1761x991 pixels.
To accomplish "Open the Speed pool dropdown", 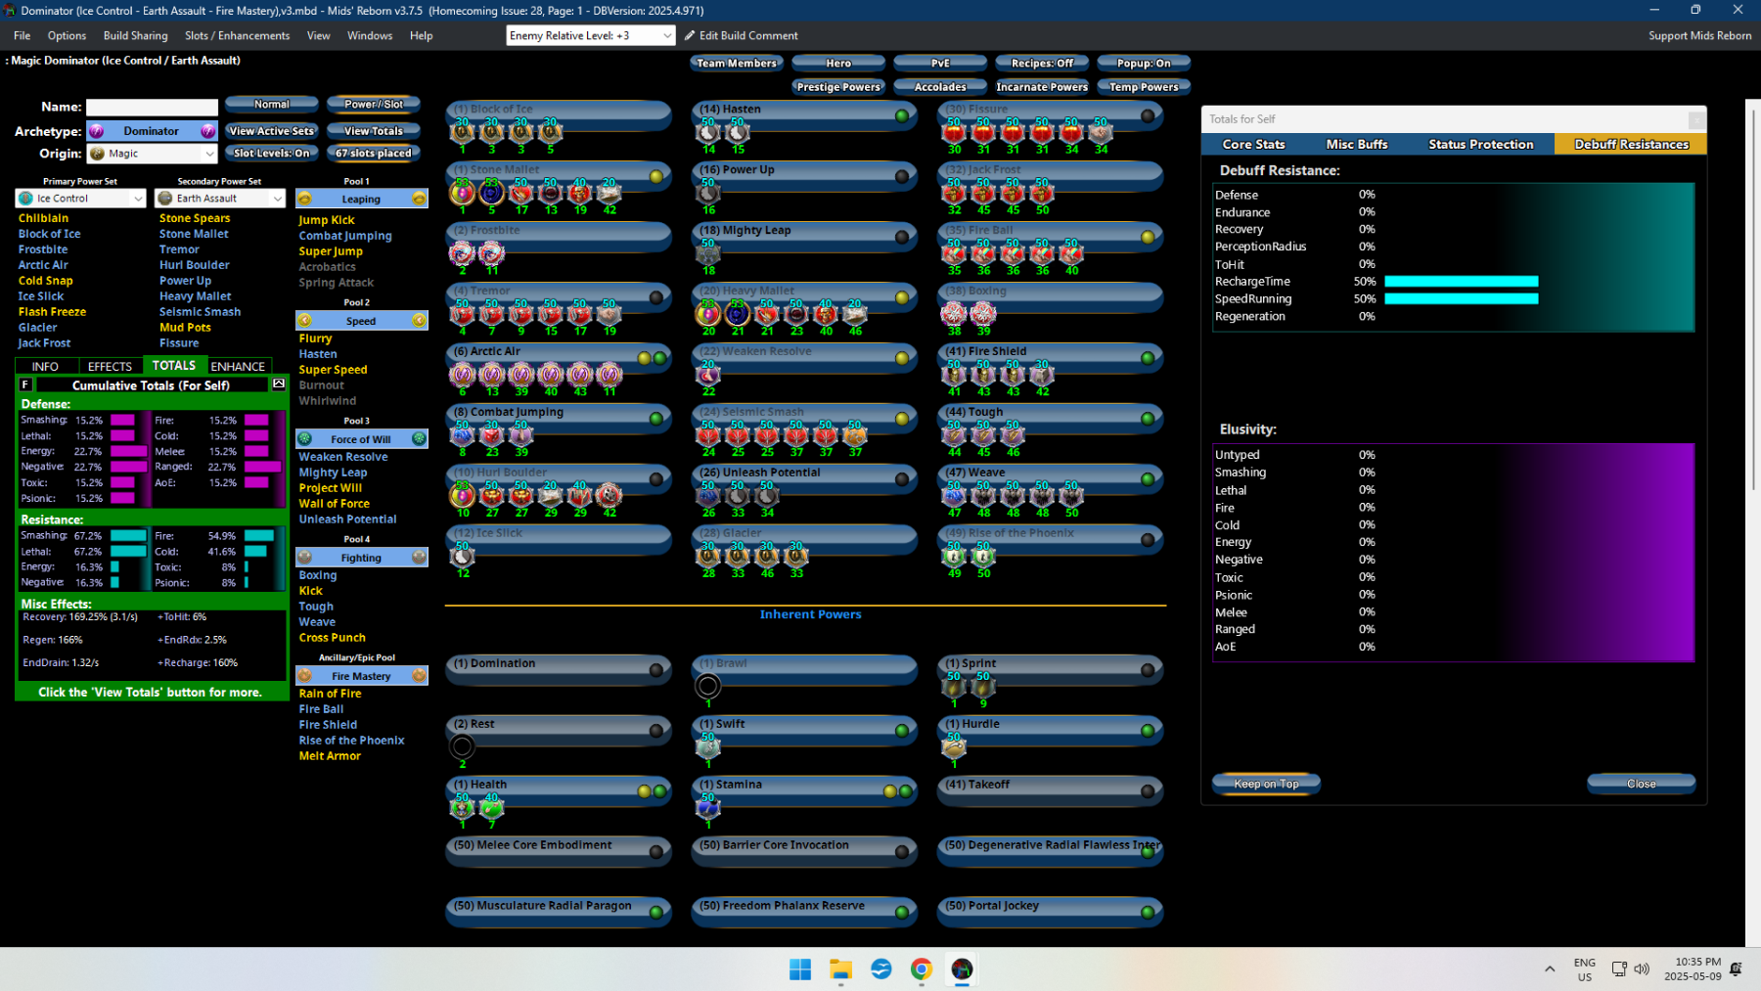I will click(x=362, y=321).
